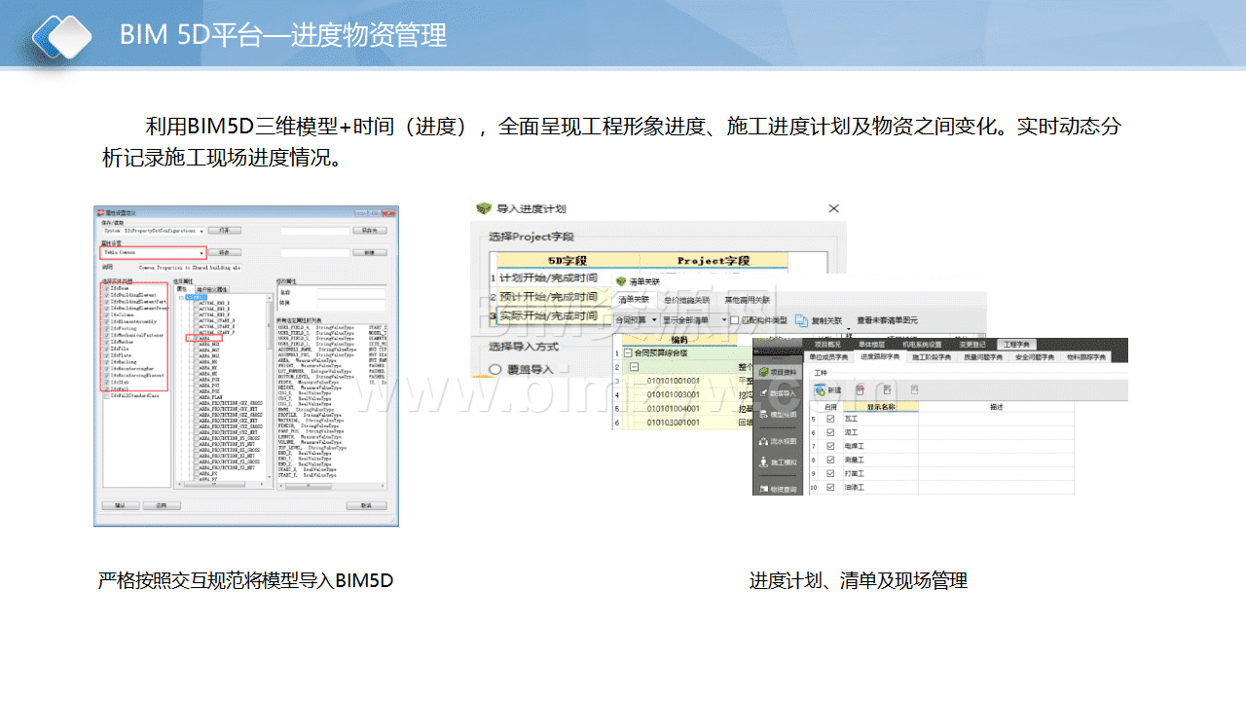Switch to 清单关联 tab
The width and height of the screenshot is (1246, 701).
point(634,300)
